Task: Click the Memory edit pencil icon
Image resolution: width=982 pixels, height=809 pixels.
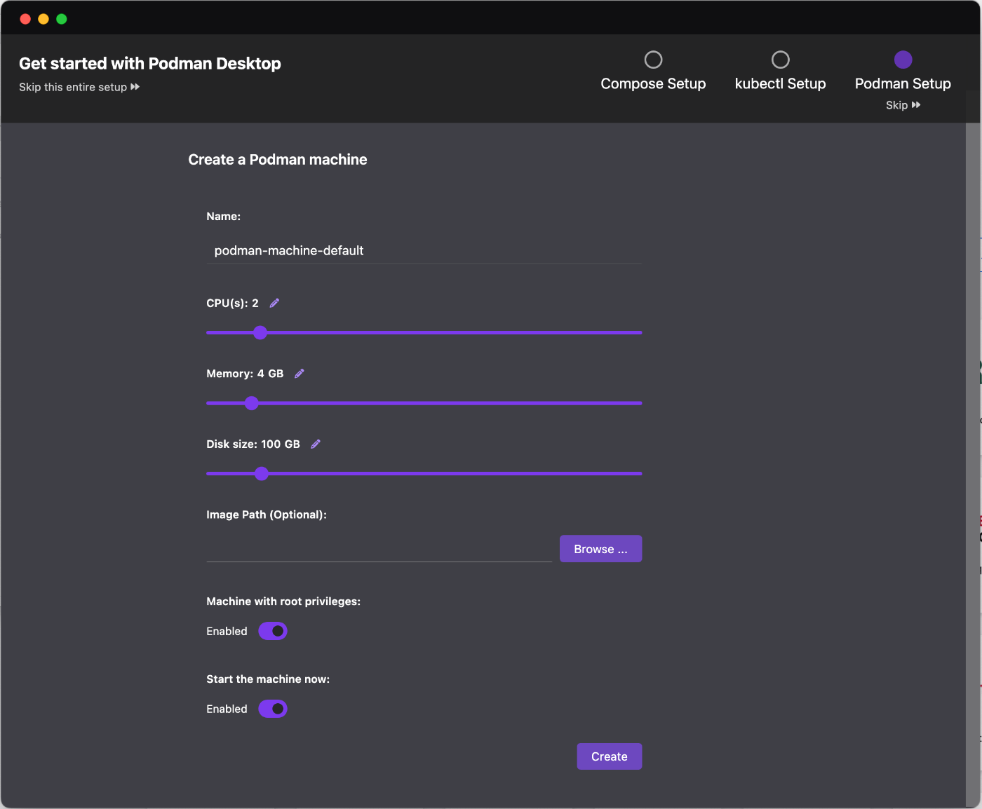Action: [300, 374]
